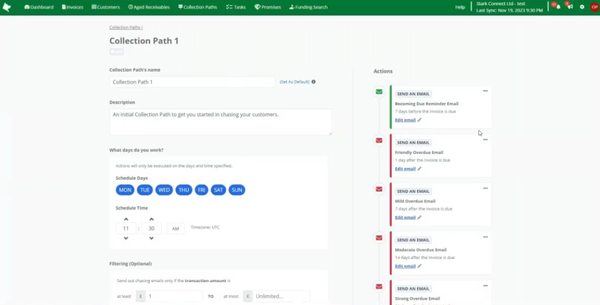Screen dimensions: 600x305
Task: Click the OP user avatar
Action: coord(594,7)
